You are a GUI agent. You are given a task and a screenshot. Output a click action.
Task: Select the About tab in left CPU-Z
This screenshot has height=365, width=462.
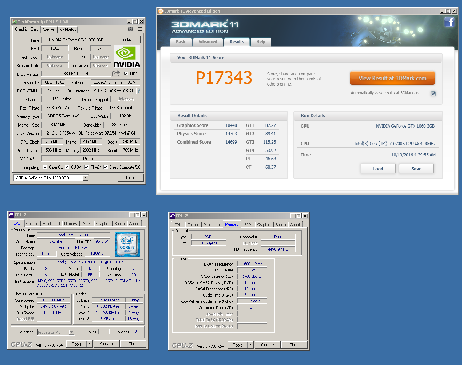134,224
